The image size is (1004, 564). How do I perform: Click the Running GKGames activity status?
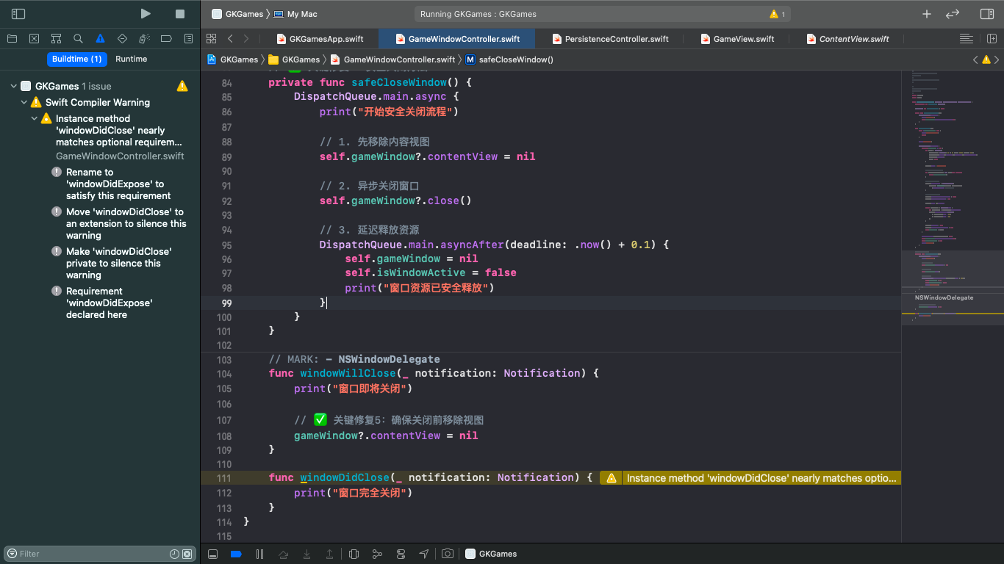click(478, 14)
